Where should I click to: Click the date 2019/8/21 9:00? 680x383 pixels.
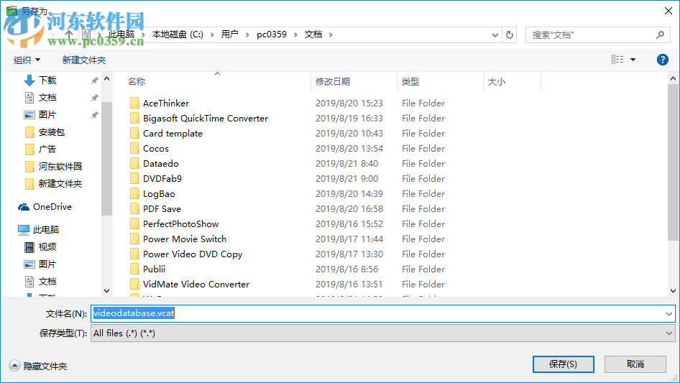pyautogui.click(x=346, y=179)
